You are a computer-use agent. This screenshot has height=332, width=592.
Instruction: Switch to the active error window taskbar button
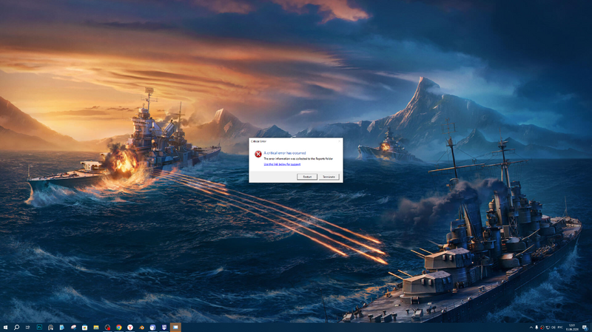coord(175,328)
